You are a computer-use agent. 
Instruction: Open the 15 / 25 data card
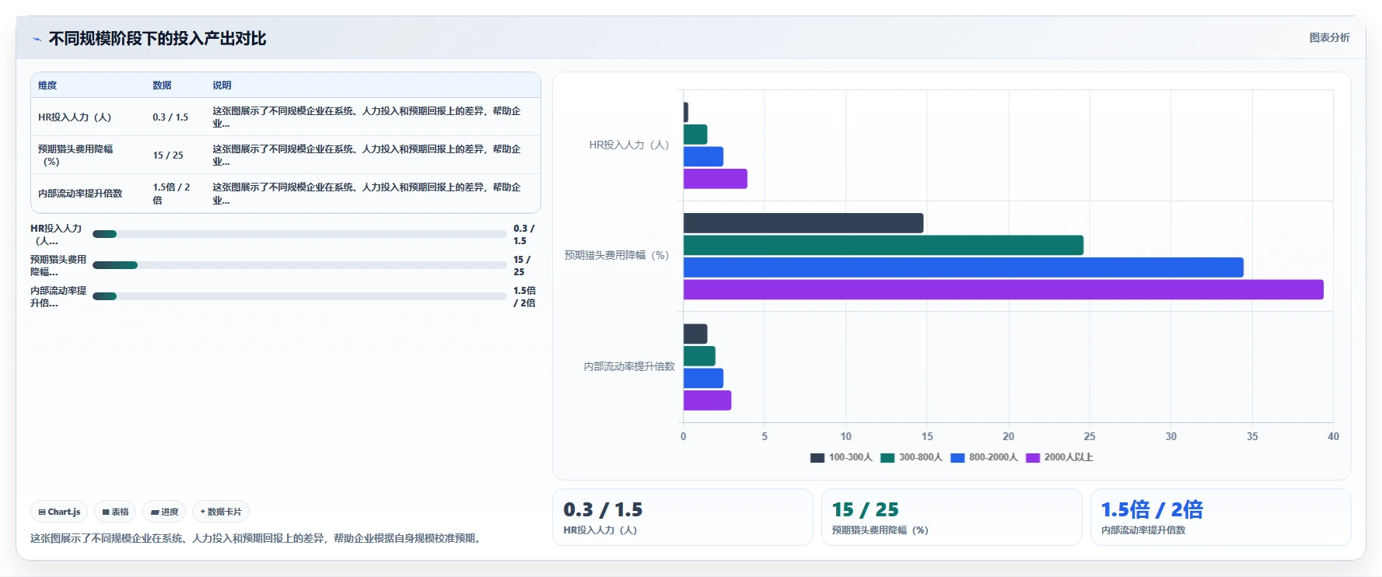coord(951,517)
